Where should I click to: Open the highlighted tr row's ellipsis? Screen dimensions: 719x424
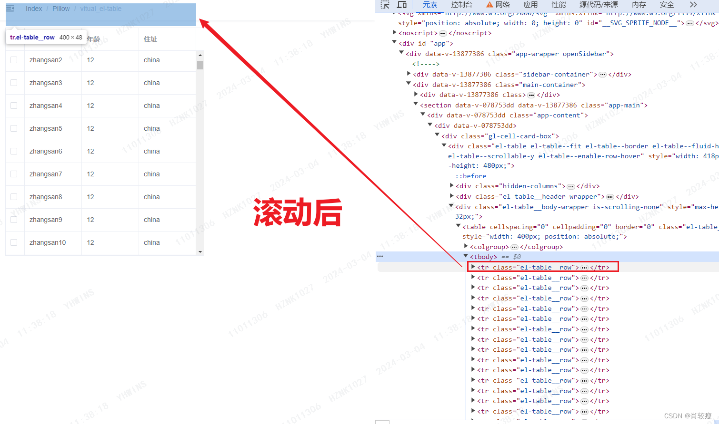(x=583, y=267)
